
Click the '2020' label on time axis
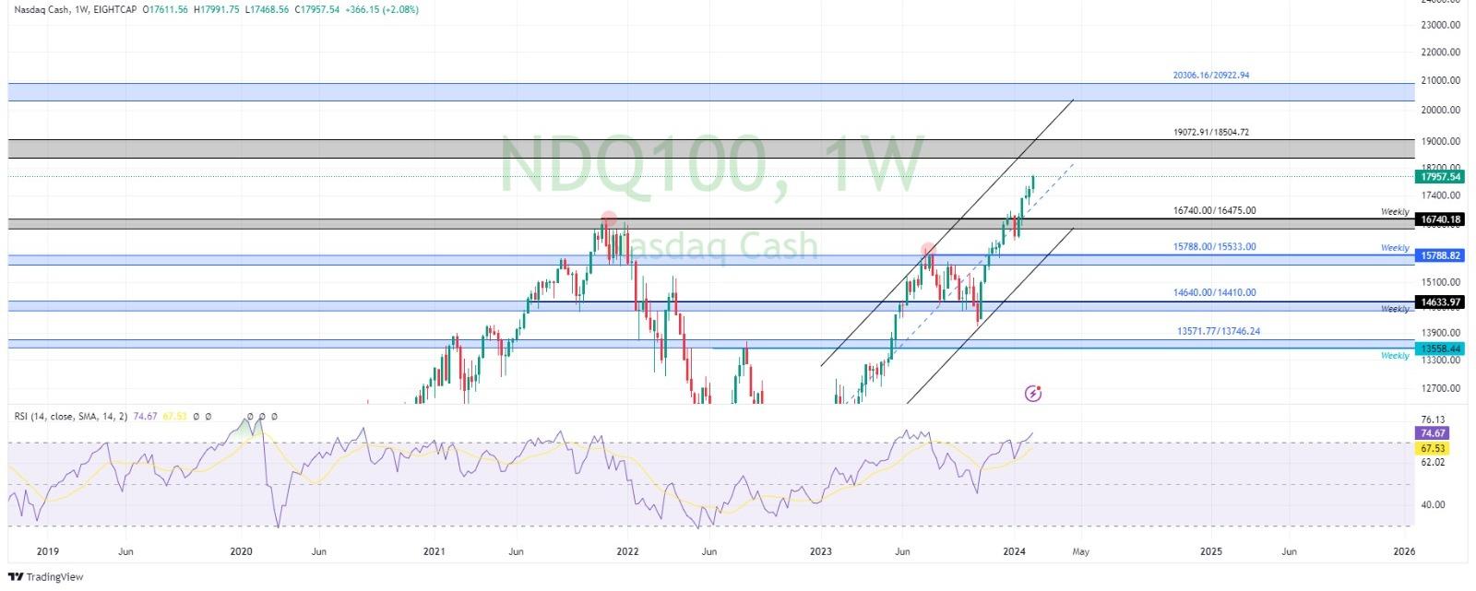click(x=241, y=551)
